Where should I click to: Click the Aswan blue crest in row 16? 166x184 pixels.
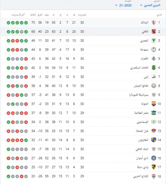(154, 158)
